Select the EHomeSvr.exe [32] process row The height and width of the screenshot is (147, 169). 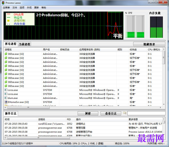coord(83,102)
